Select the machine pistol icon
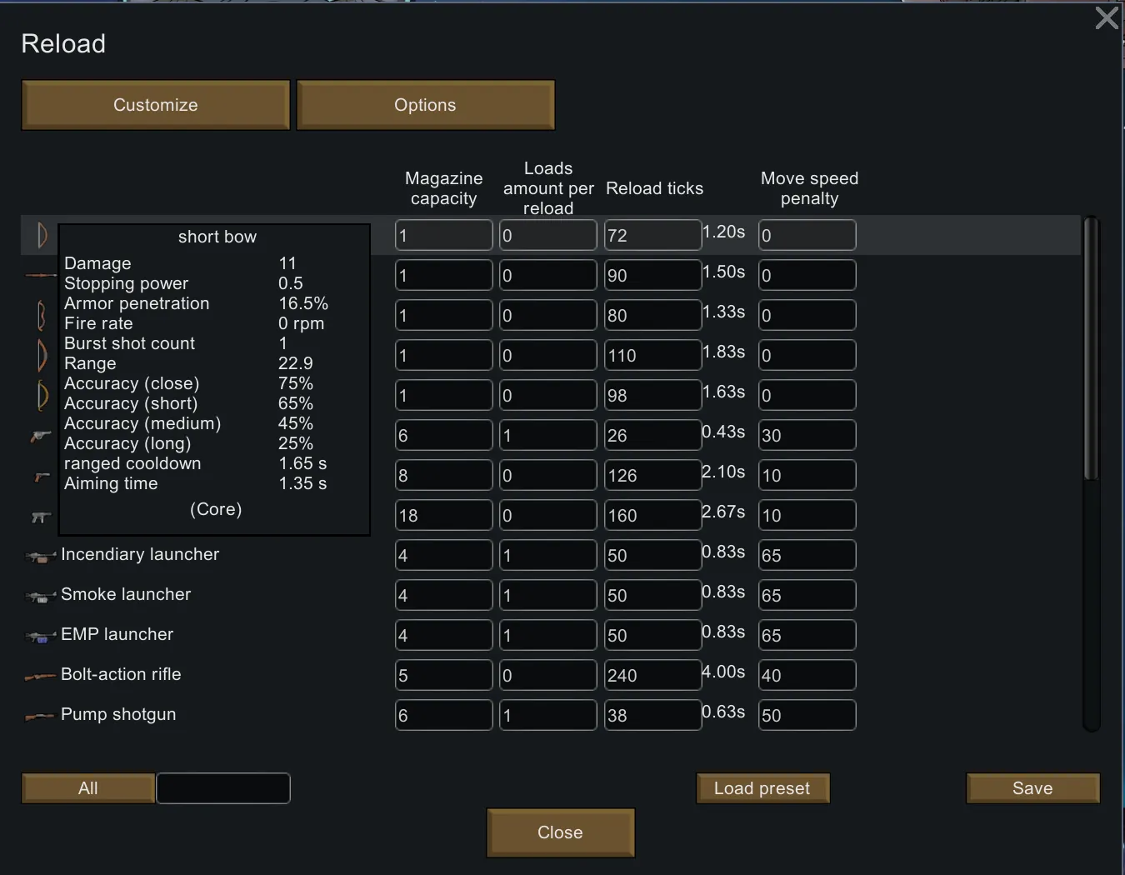The image size is (1125, 875). tap(41, 517)
